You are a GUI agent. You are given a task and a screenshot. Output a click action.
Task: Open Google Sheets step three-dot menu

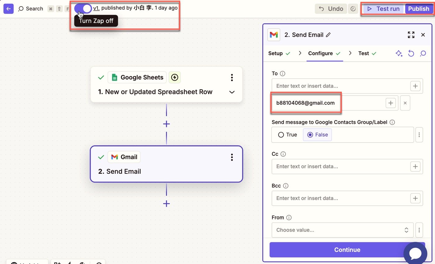click(232, 77)
